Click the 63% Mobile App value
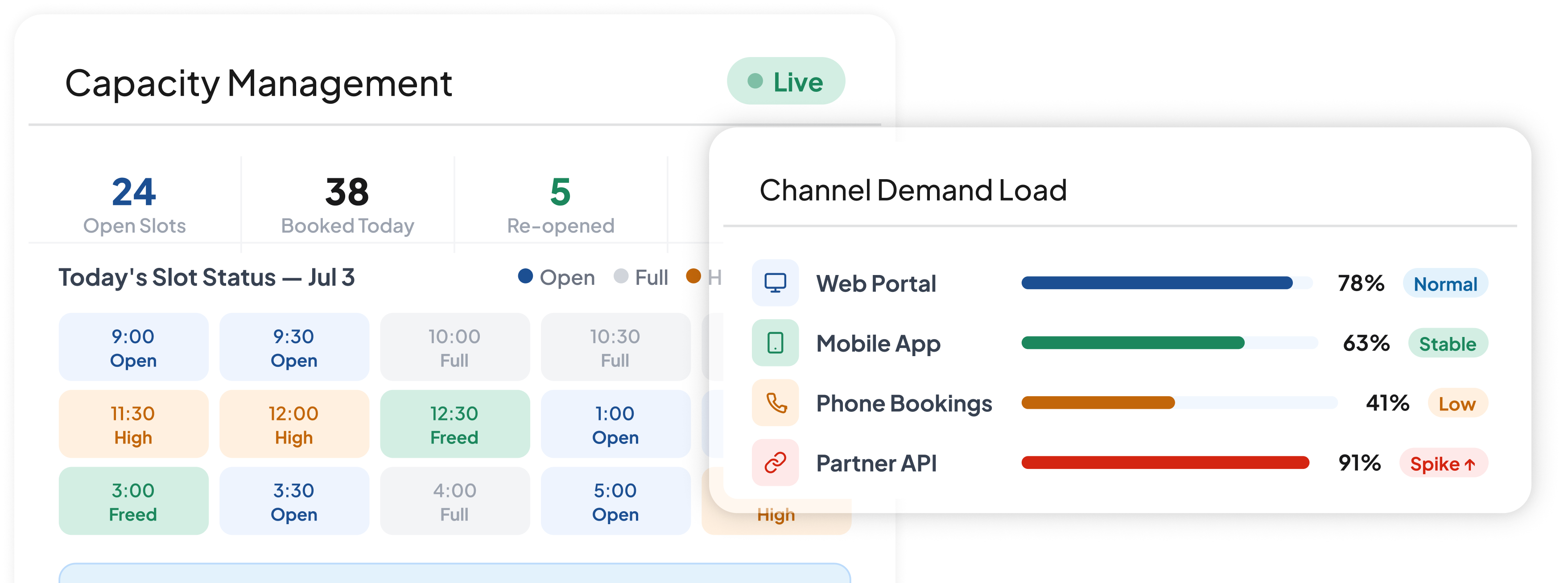 coord(1366,343)
